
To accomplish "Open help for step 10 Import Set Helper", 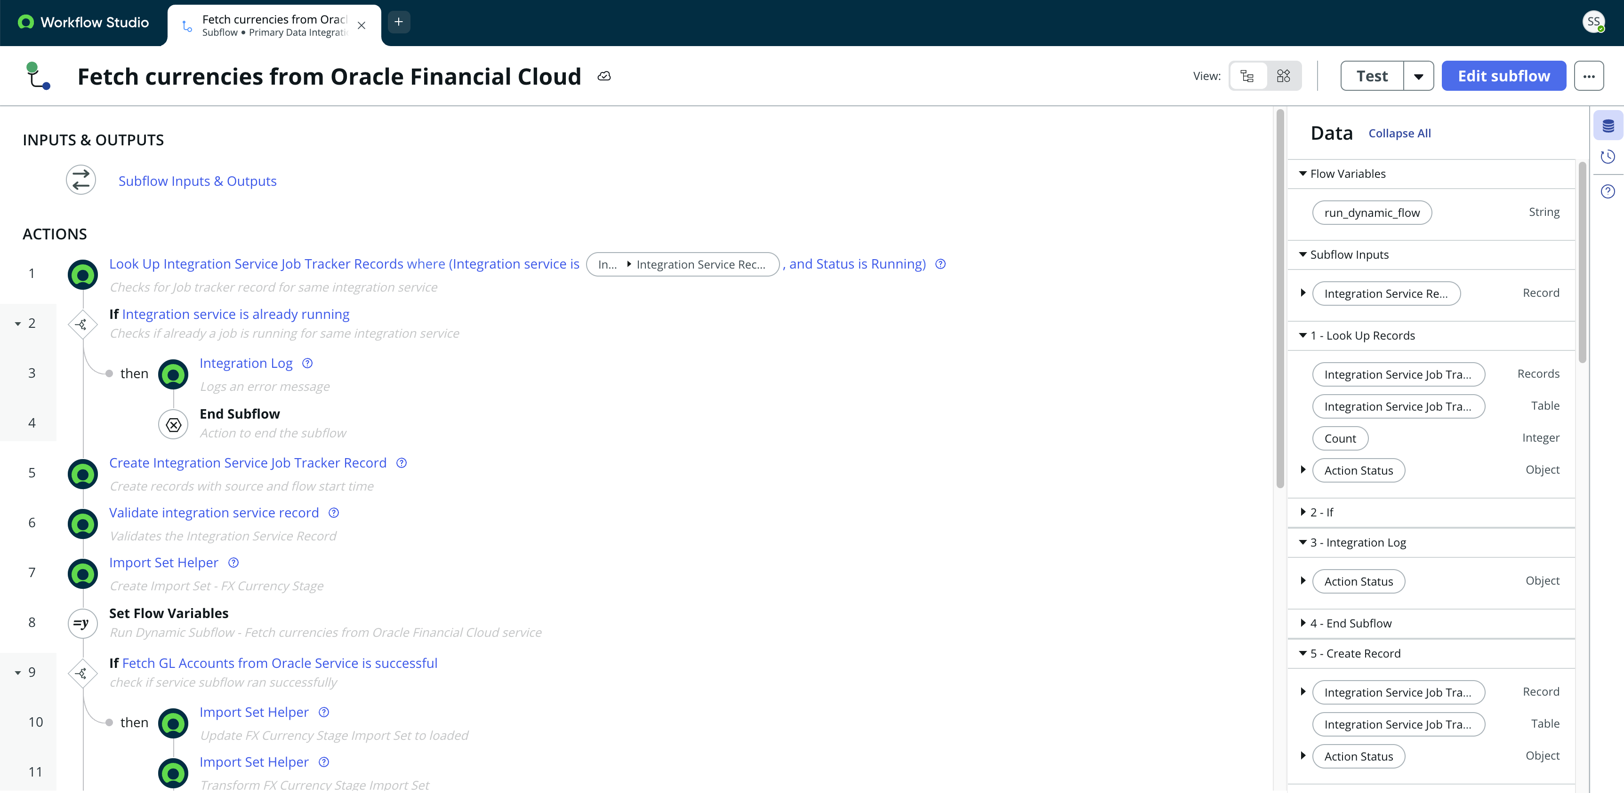I will [x=323, y=713].
